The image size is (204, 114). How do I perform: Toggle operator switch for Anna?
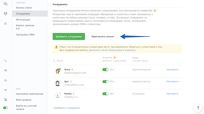pyautogui.click(x=105, y=69)
